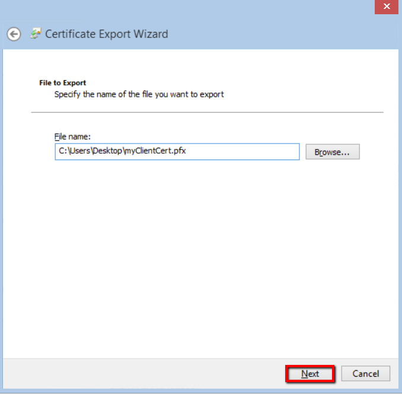Click the 'Certificate Export Wizard' title text
The image size is (402, 394).
point(107,34)
